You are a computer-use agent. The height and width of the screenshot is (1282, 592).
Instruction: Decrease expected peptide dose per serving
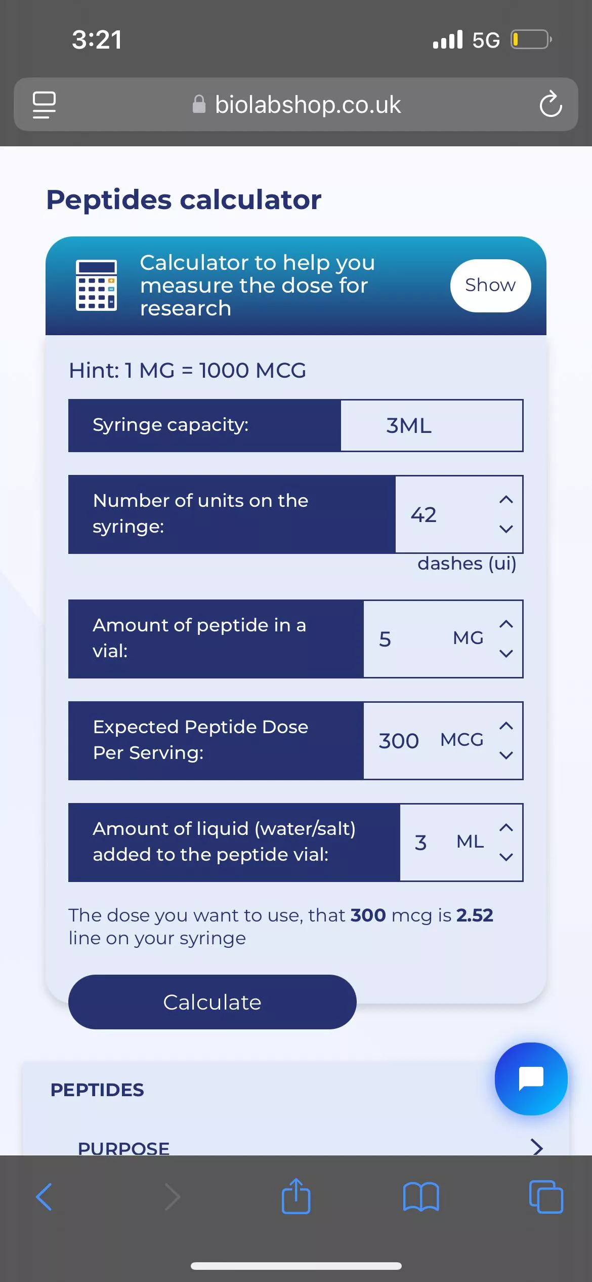[x=506, y=755]
